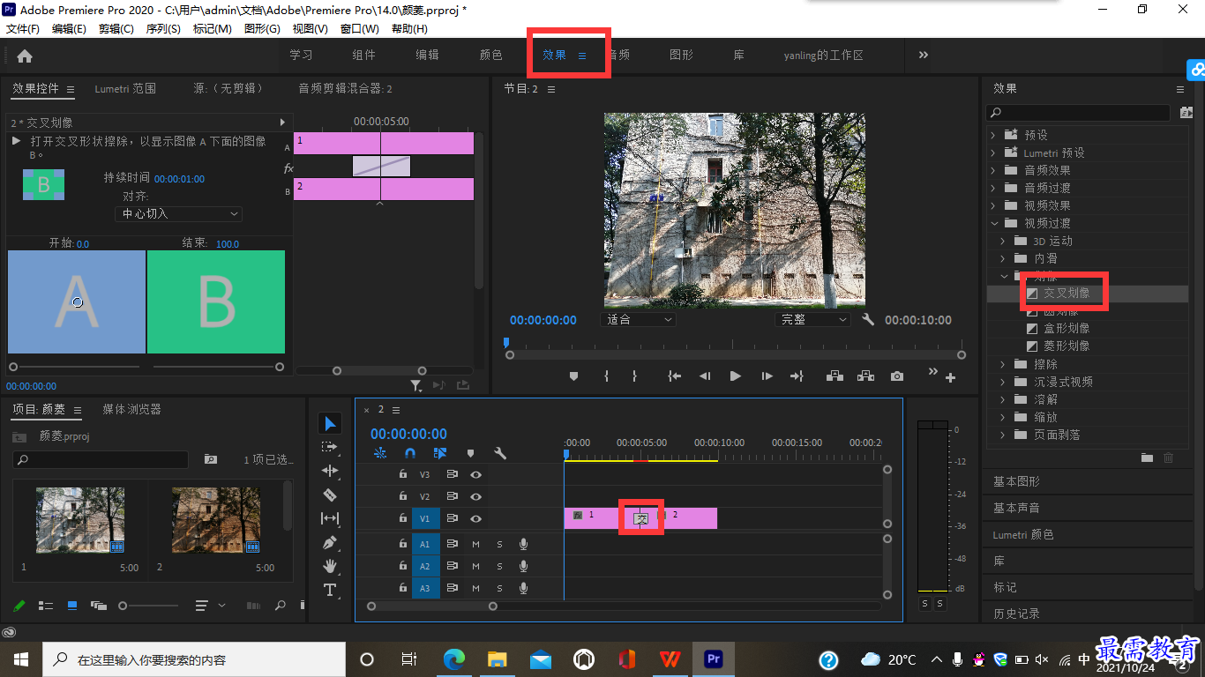The image size is (1205, 677).
Task: Select the Selection arrow tool
Action: pyautogui.click(x=330, y=424)
